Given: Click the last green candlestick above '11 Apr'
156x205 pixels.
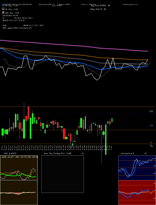Looking at the screenshot, I should 112,120.
